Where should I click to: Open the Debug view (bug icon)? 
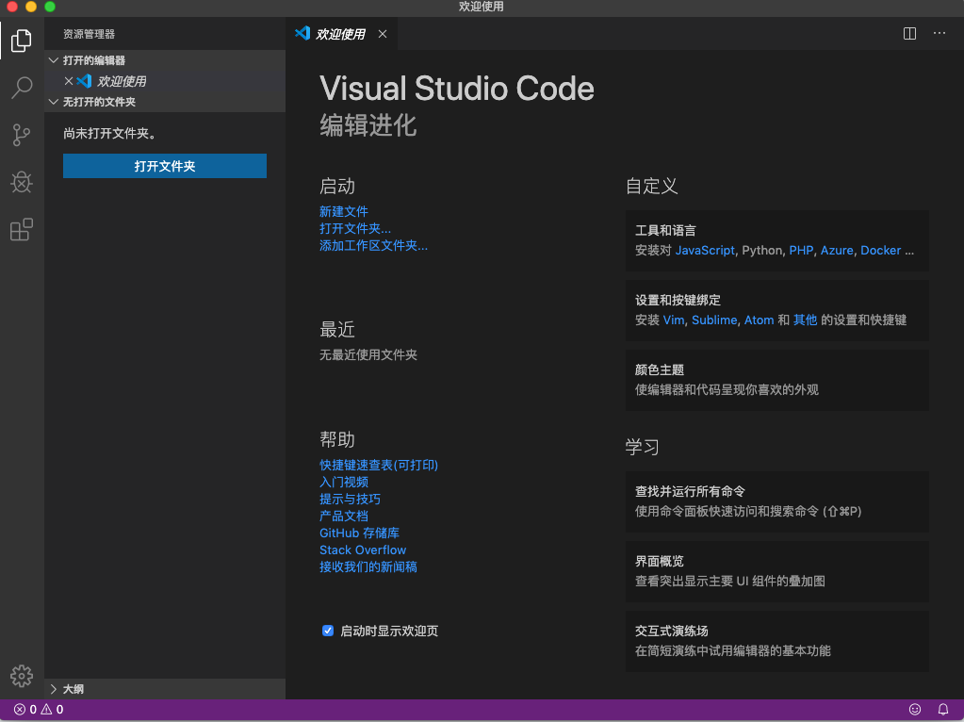22,182
